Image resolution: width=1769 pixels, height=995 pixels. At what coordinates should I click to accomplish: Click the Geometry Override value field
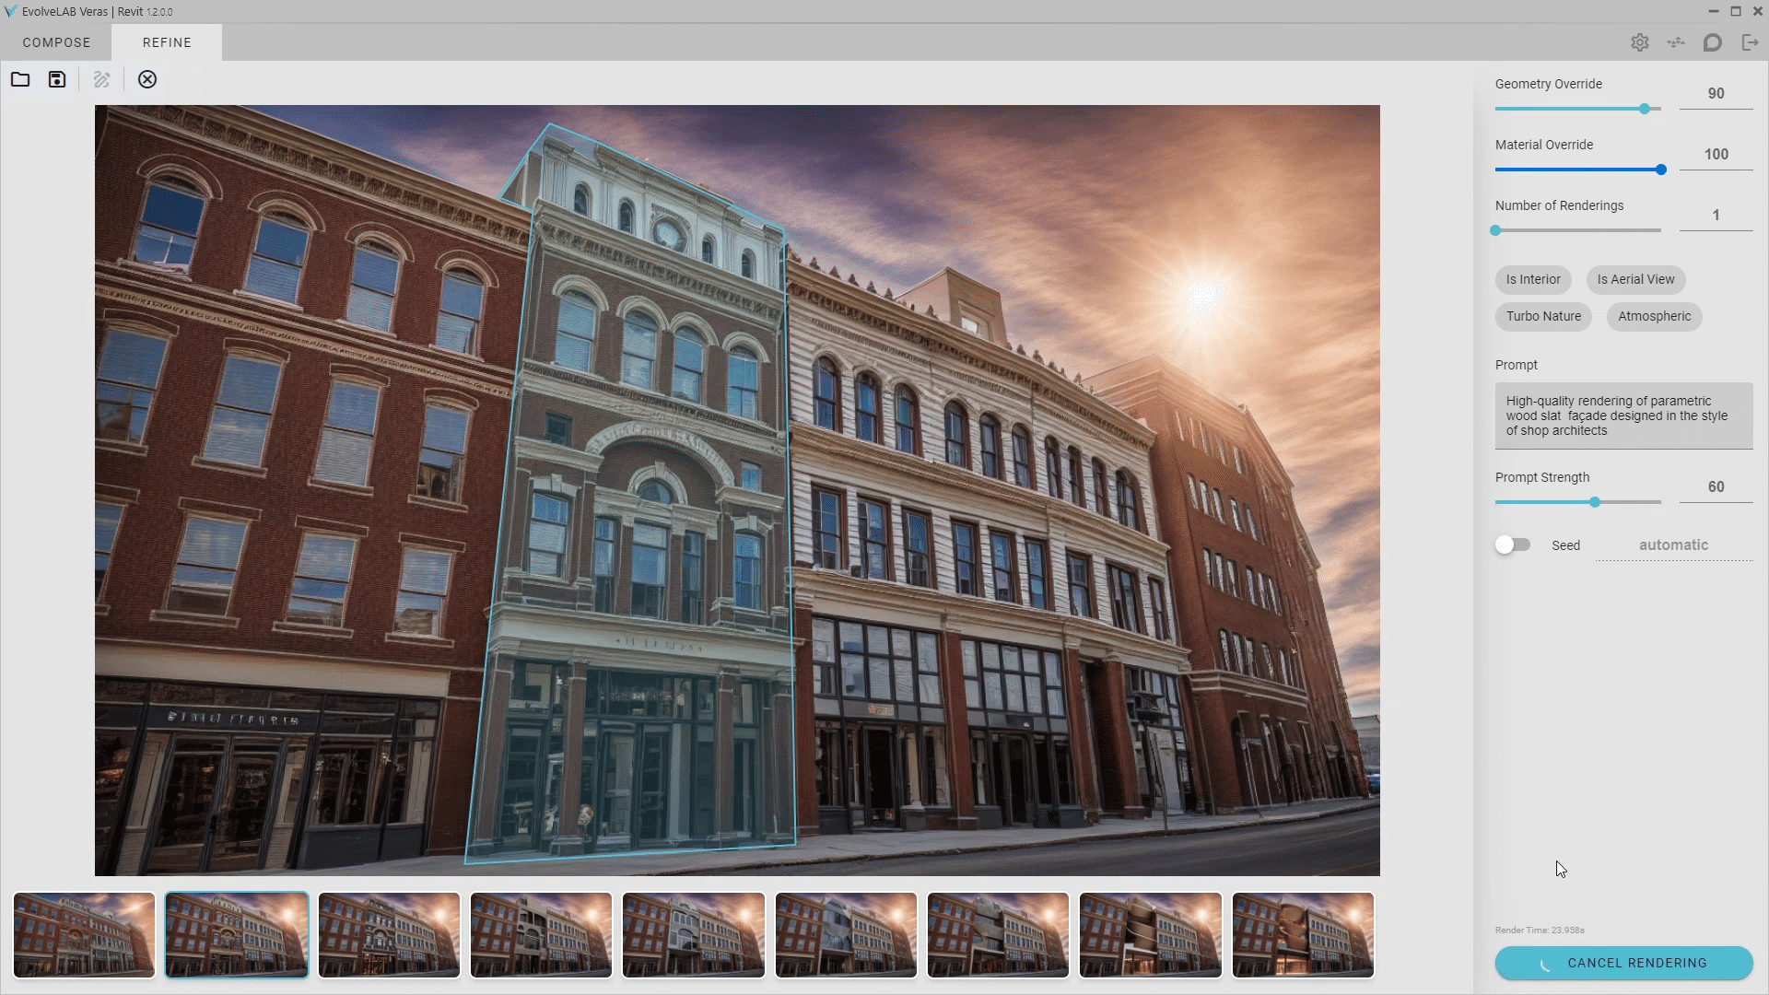(x=1716, y=93)
